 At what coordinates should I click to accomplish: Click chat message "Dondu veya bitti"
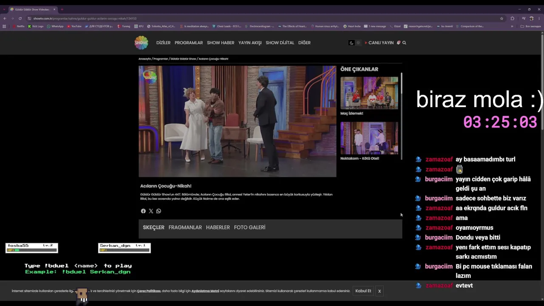pyautogui.click(x=478, y=238)
